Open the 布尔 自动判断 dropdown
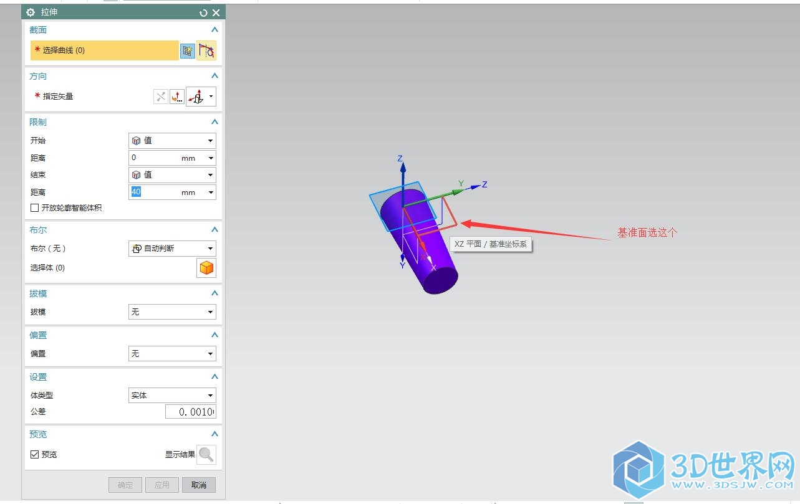The width and height of the screenshot is (800, 504). pos(172,249)
